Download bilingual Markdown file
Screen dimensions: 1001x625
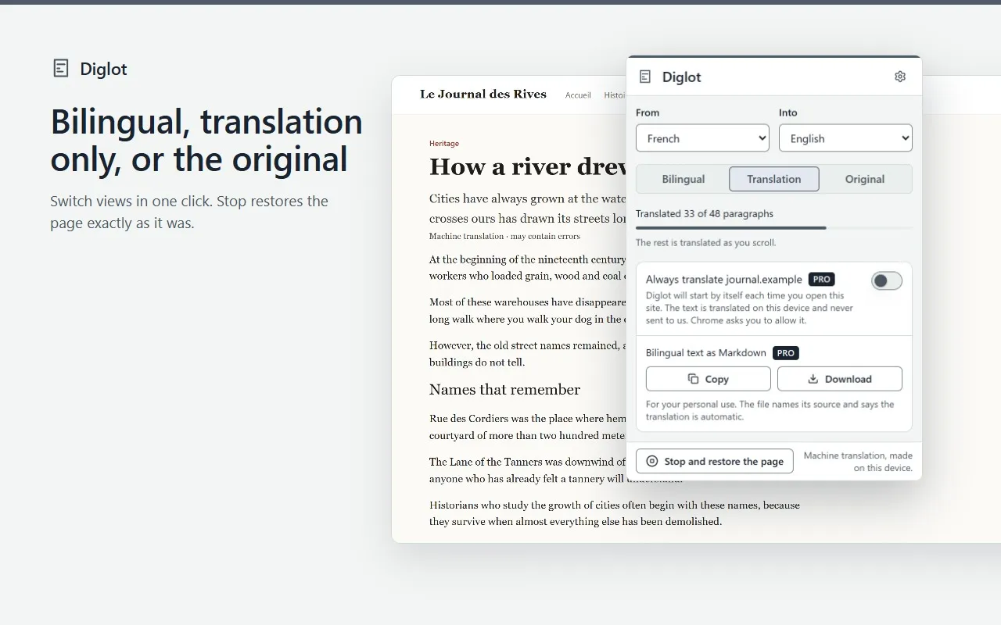[x=840, y=379]
